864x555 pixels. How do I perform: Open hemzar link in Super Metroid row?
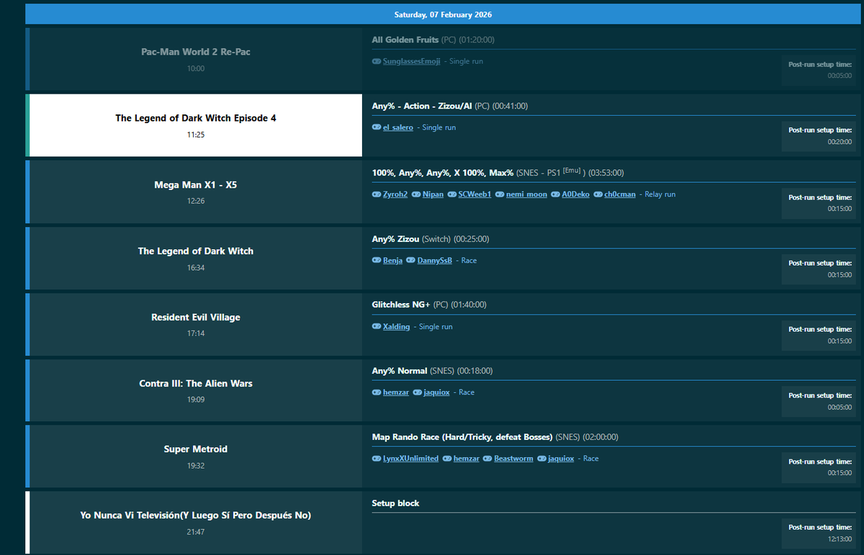click(467, 459)
